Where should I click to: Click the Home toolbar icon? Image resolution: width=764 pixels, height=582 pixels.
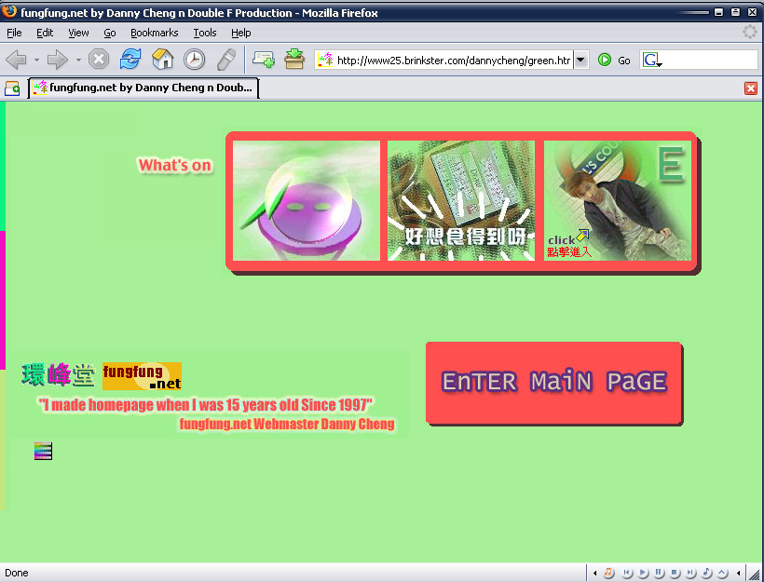click(163, 60)
